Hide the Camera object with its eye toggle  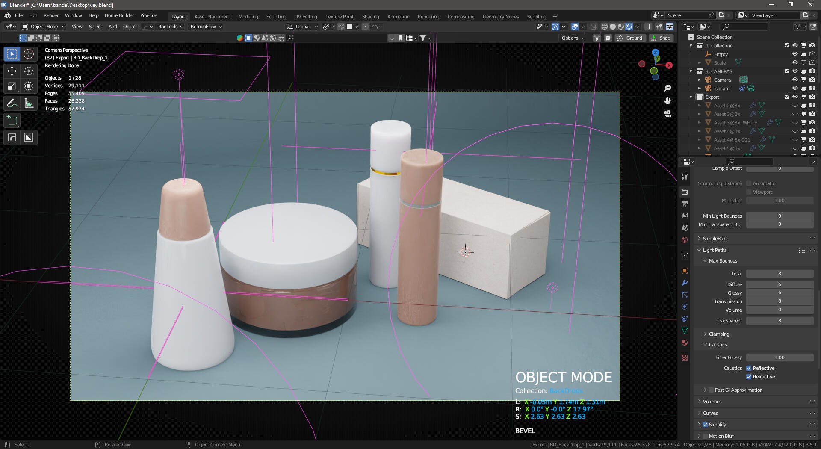click(794, 80)
